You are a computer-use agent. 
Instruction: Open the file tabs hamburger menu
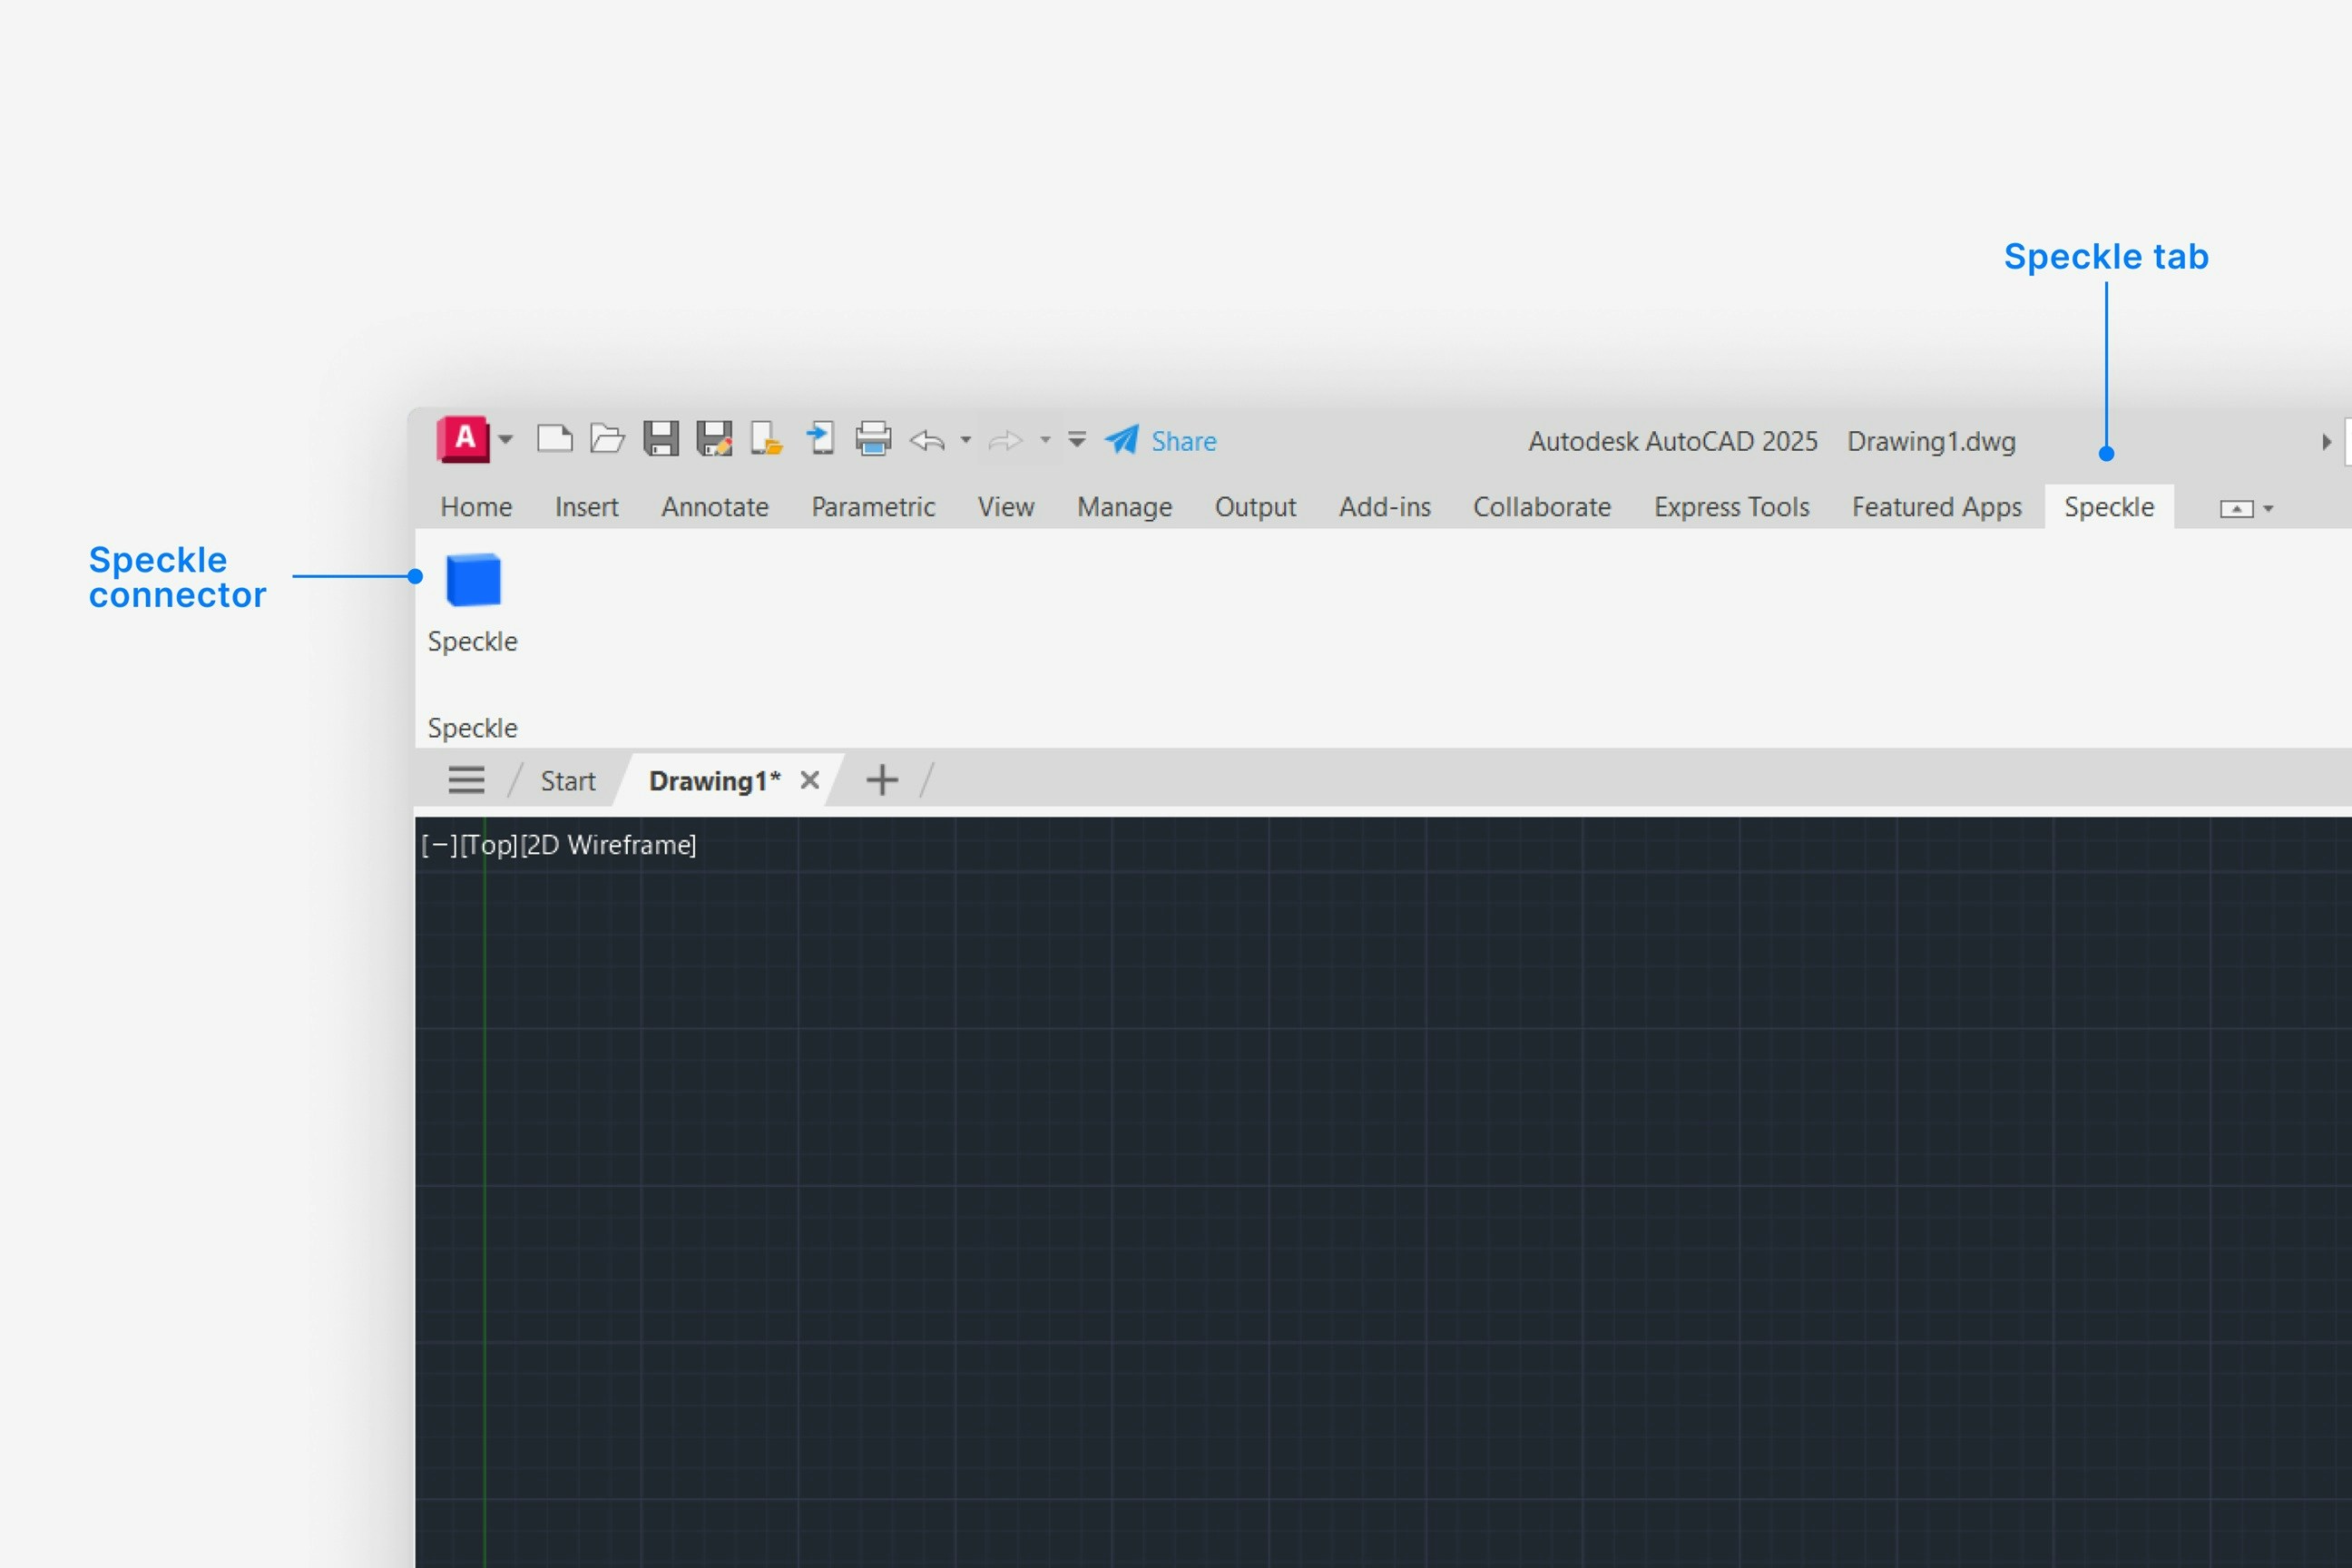pyautogui.click(x=466, y=780)
